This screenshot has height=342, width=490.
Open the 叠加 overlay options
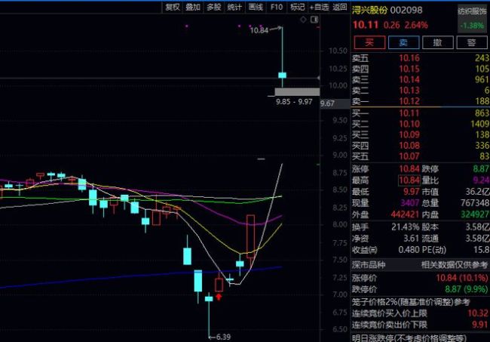[194, 8]
